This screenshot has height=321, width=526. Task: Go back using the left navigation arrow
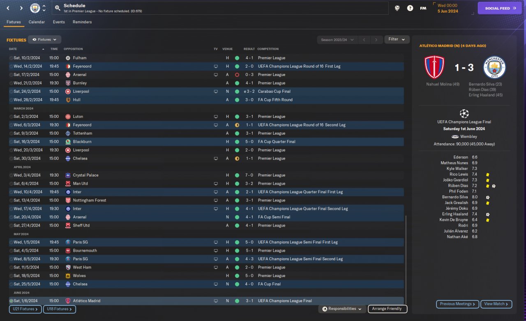click(x=8, y=8)
